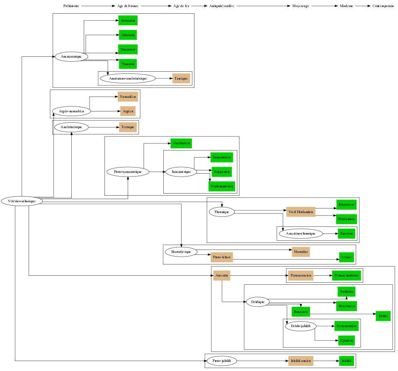
Task: Select the Amataranique oval node
Action: tap(70, 56)
